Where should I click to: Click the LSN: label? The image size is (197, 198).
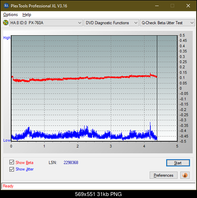pos(53,163)
